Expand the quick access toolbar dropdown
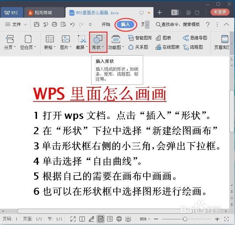Screen dimensions: 235x225 click(90, 24)
